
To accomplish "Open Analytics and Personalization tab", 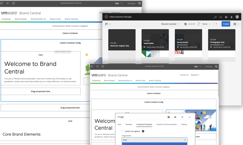I will tap(167, 124).
